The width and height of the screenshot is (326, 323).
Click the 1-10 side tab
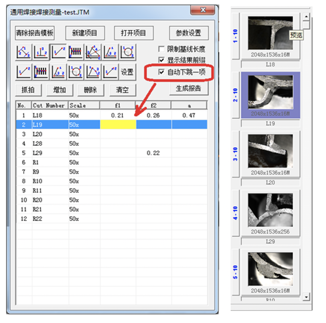[235, 36]
